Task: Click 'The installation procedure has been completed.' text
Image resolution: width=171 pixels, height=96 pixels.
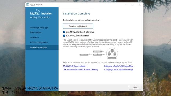Action: [x=82, y=20]
